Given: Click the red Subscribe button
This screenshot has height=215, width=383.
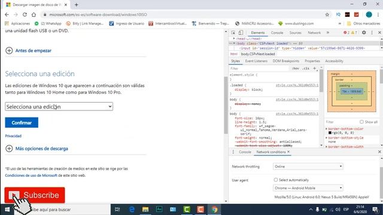Looking at the screenshot, I should [x=35, y=195].
